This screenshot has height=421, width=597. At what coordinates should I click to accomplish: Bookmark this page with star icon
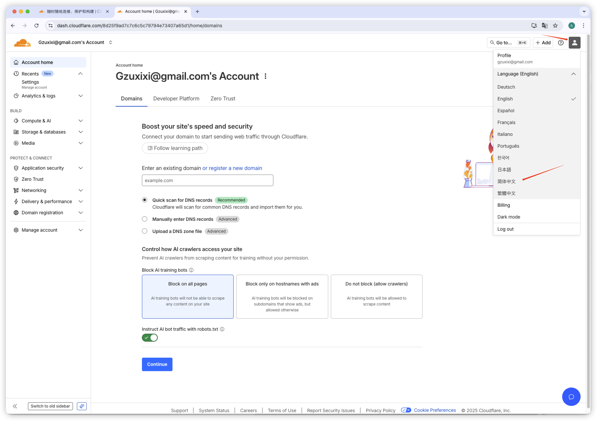[555, 26]
